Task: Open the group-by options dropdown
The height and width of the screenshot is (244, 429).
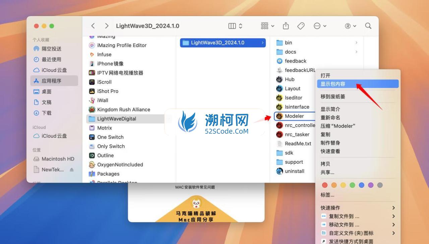Action: coord(267,26)
